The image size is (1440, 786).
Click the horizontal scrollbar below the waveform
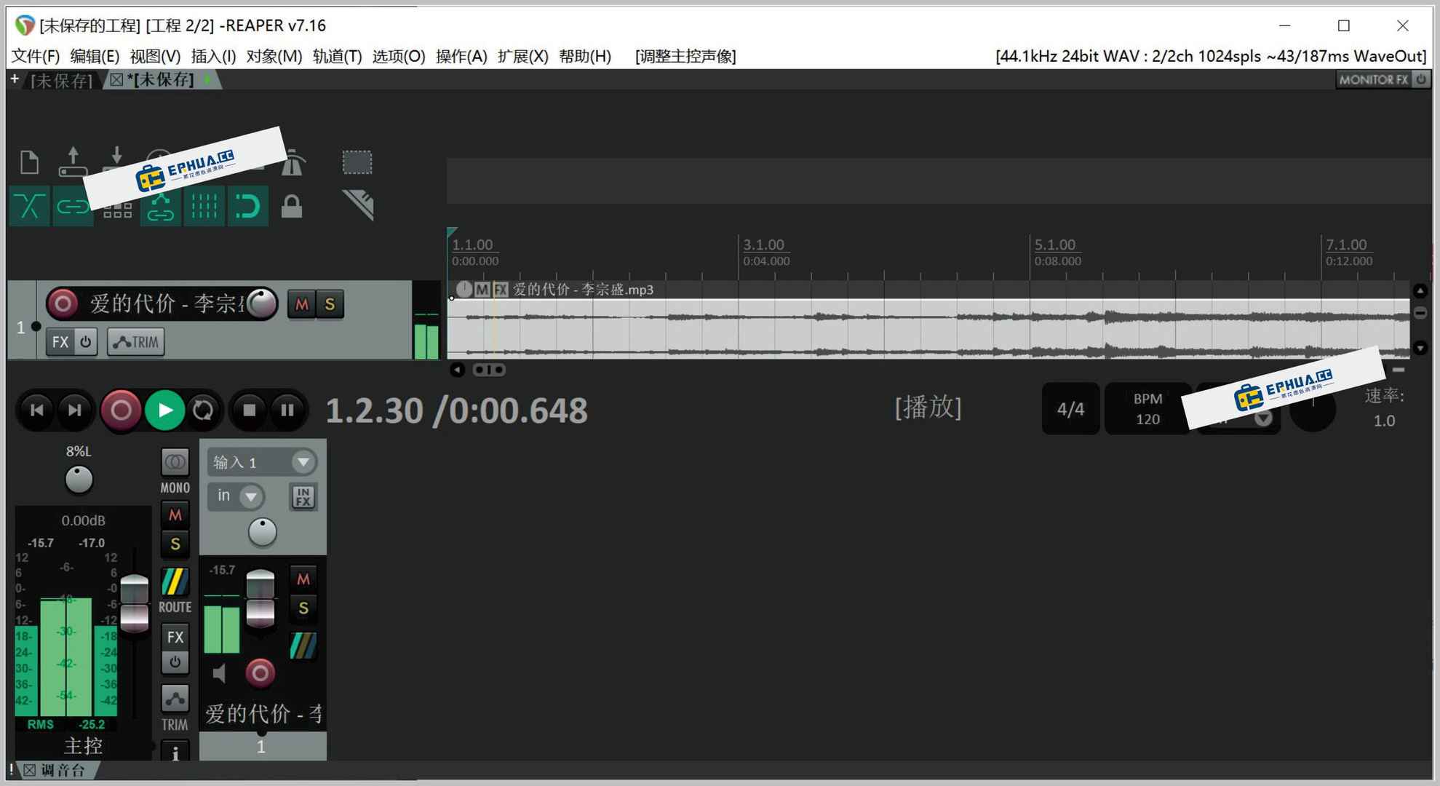(489, 370)
